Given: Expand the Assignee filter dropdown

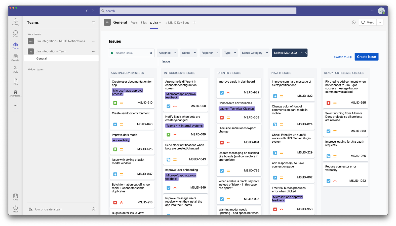Looking at the screenshot, I should click(167, 53).
